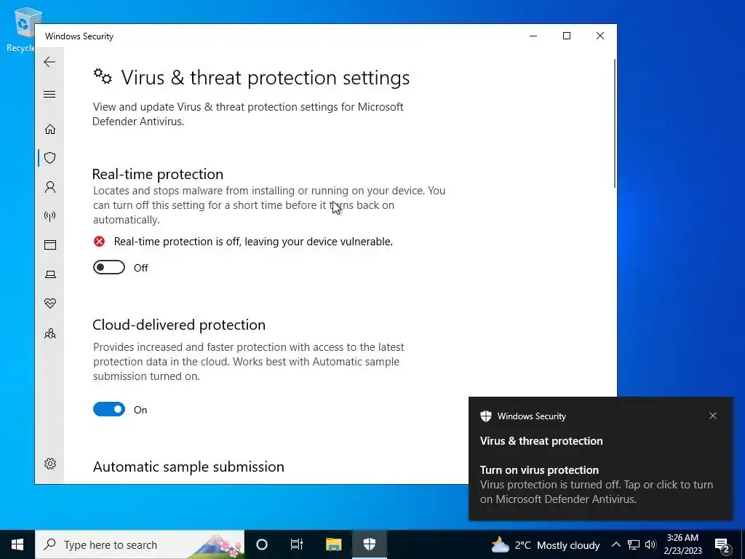Open the hamburger navigation menu

click(x=49, y=94)
